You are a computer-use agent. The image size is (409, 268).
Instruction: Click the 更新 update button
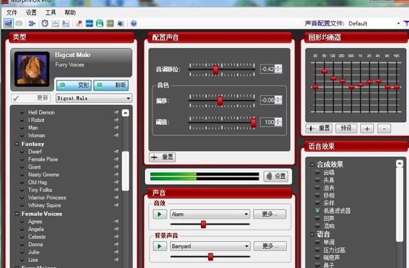(x=31, y=98)
